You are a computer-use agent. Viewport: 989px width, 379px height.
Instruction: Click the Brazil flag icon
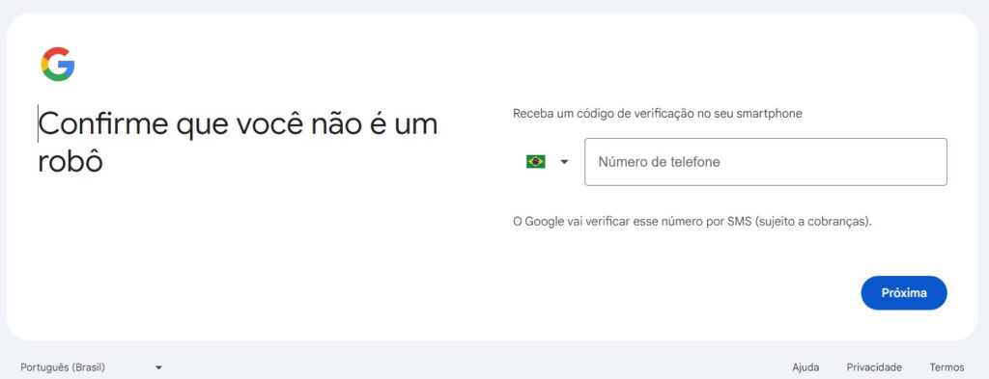pos(535,162)
